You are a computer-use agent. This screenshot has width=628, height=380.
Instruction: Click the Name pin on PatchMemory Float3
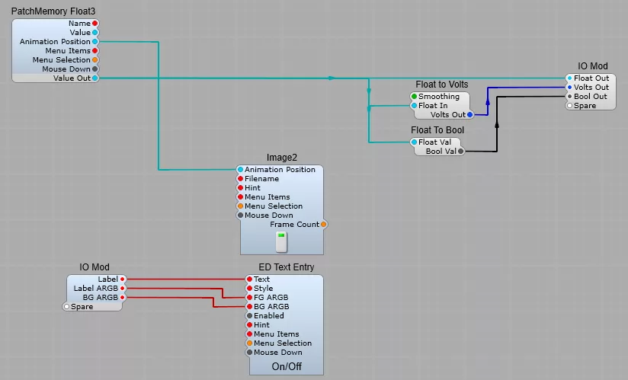(95, 24)
